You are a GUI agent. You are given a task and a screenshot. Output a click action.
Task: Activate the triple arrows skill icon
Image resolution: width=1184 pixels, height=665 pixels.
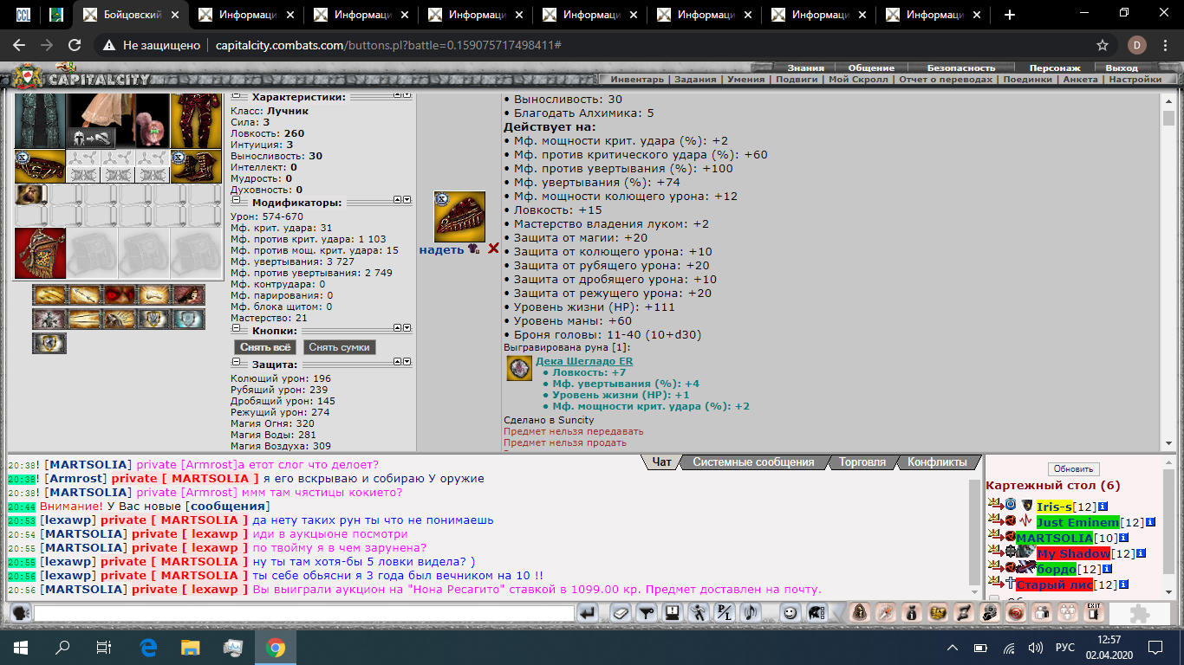49,294
